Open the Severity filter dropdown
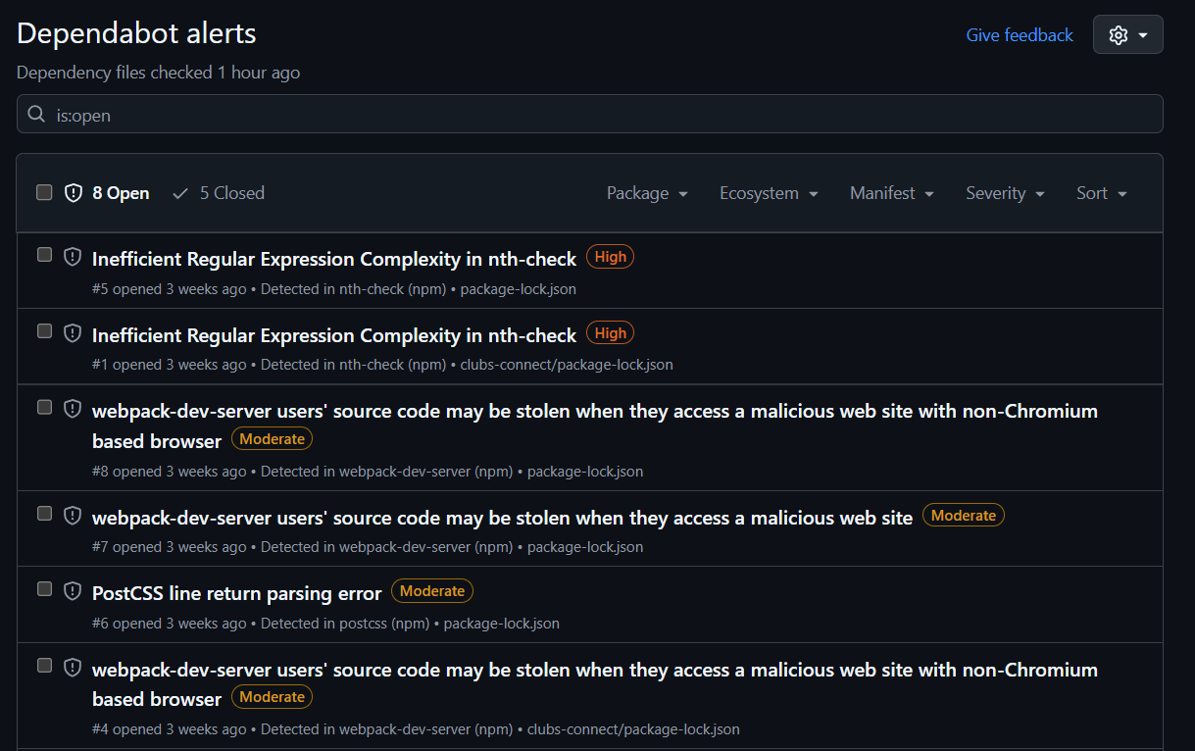This screenshot has height=751, width=1195. (x=1005, y=193)
